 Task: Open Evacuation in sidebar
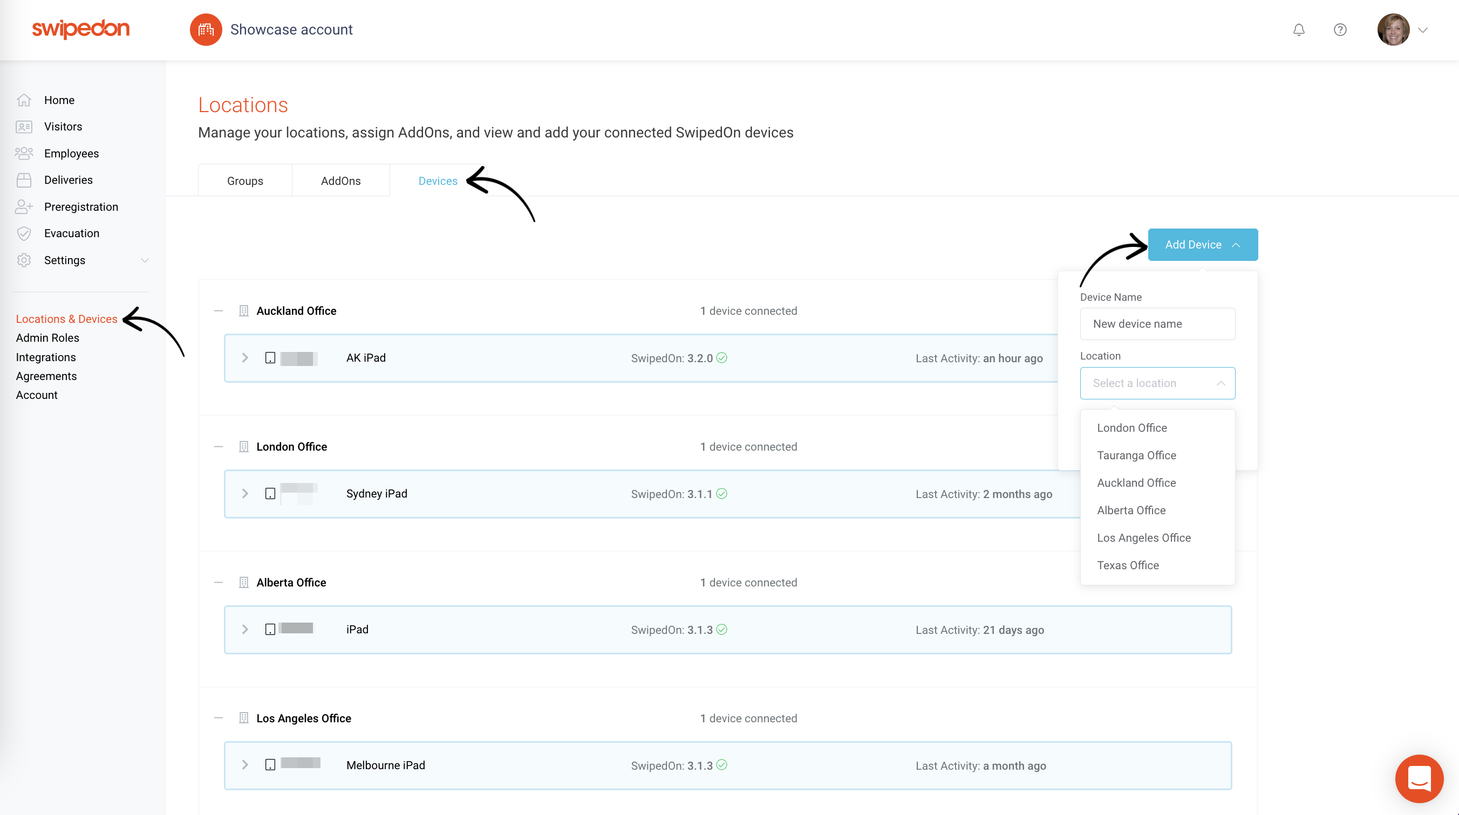(71, 233)
